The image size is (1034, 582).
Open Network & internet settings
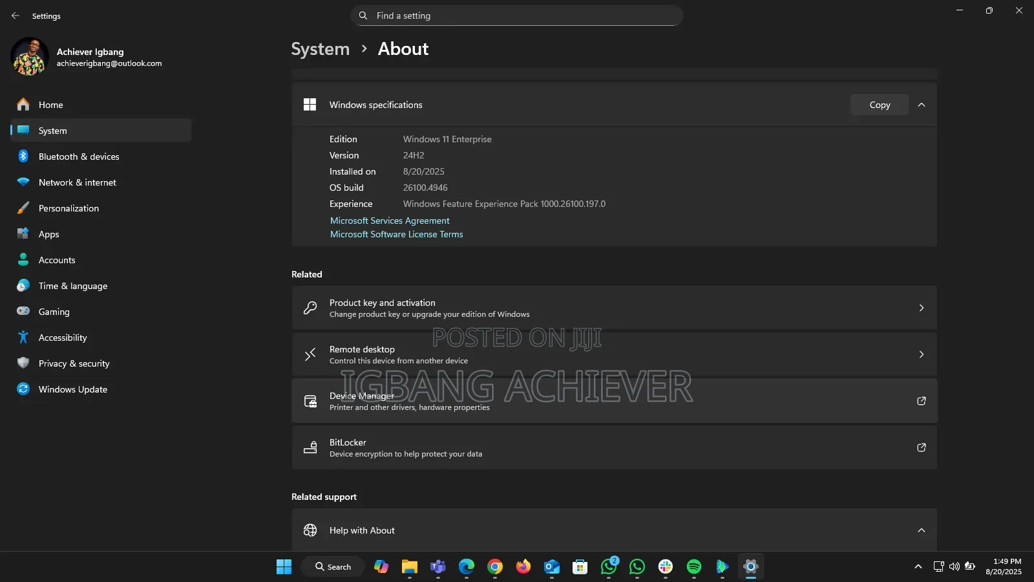[101, 182]
